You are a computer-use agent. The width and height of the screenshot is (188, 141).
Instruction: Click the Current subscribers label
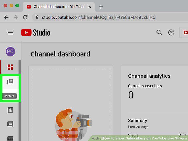coord(145,86)
